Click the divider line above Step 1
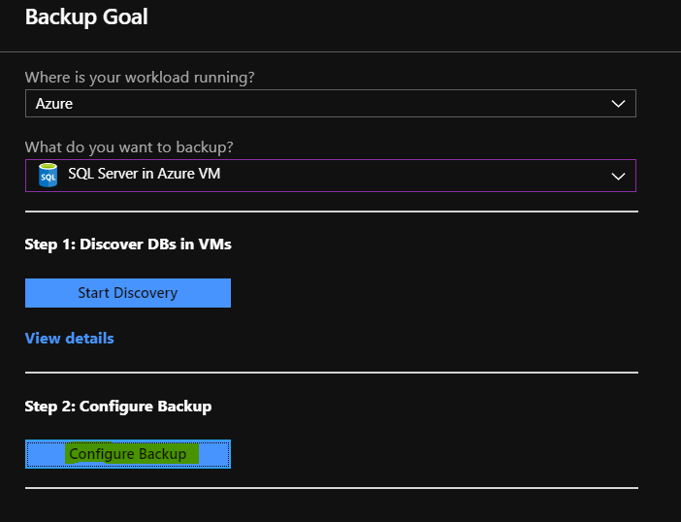The image size is (681, 522). click(x=332, y=212)
